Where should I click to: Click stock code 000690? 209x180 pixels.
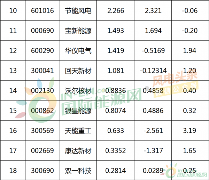[42, 31]
